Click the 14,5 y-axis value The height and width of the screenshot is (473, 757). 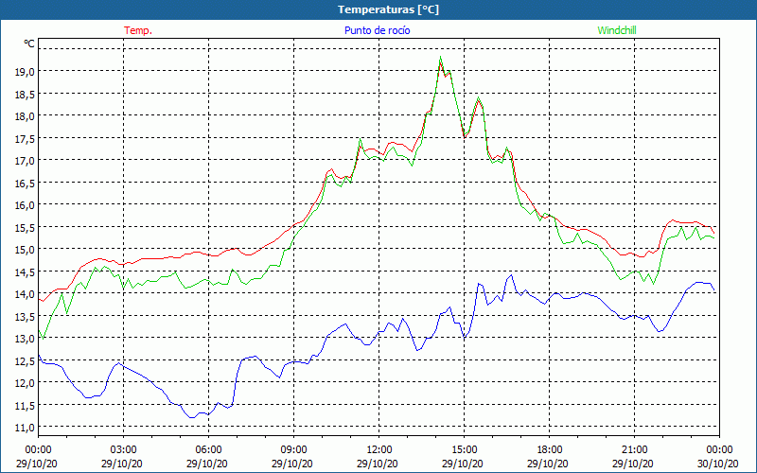point(25,272)
